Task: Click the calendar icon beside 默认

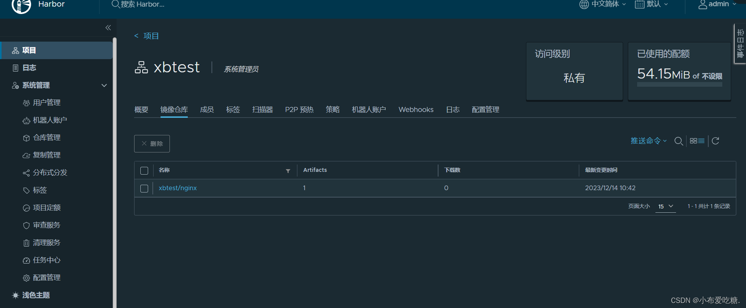Action: [x=639, y=4]
